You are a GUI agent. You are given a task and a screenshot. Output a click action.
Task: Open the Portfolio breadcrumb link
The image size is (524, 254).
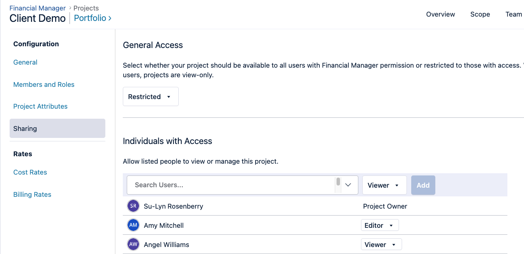[92, 18]
